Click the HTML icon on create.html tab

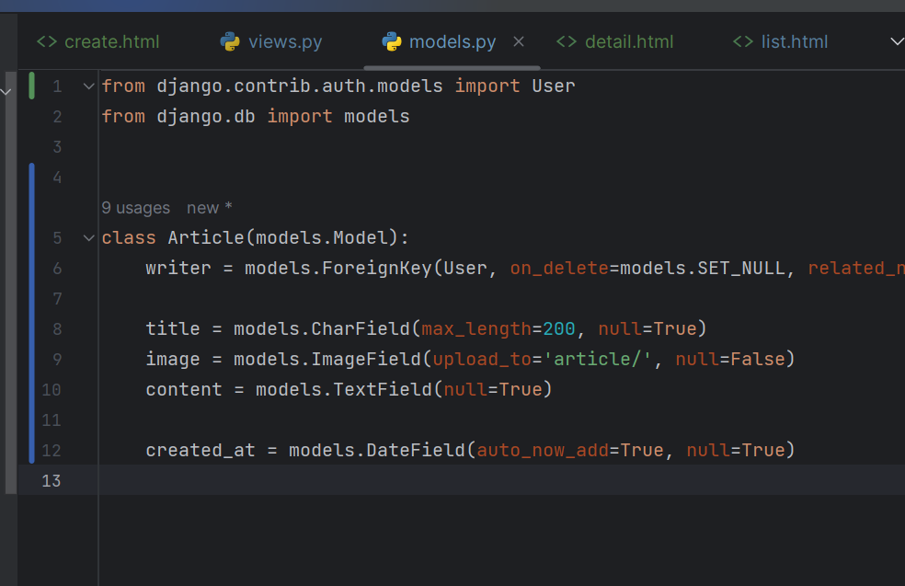pyautogui.click(x=47, y=42)
